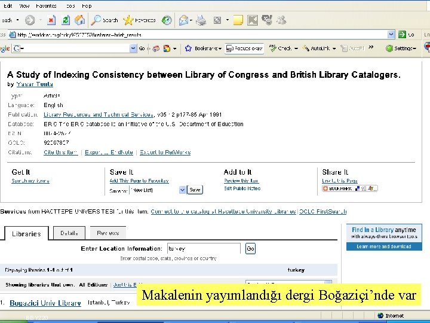Open the Mail button dropdown arrow

click(191, 20)
